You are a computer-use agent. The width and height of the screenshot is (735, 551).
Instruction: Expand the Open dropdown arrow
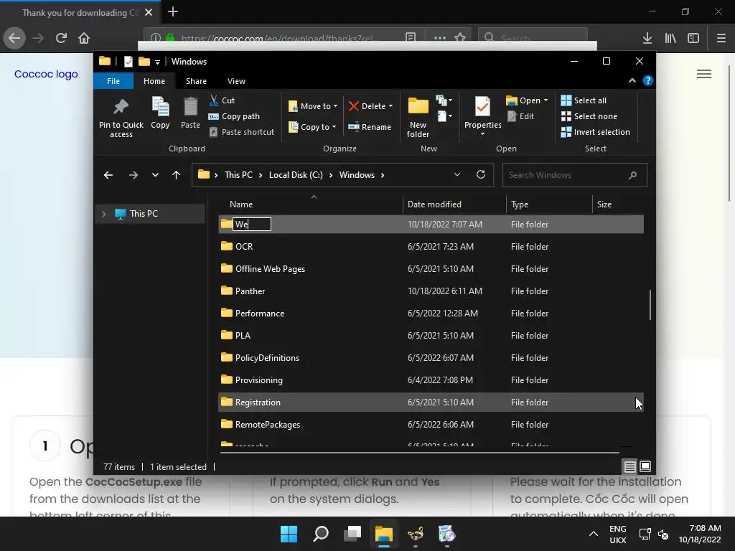pyautogui.click(x=546, y=100)
